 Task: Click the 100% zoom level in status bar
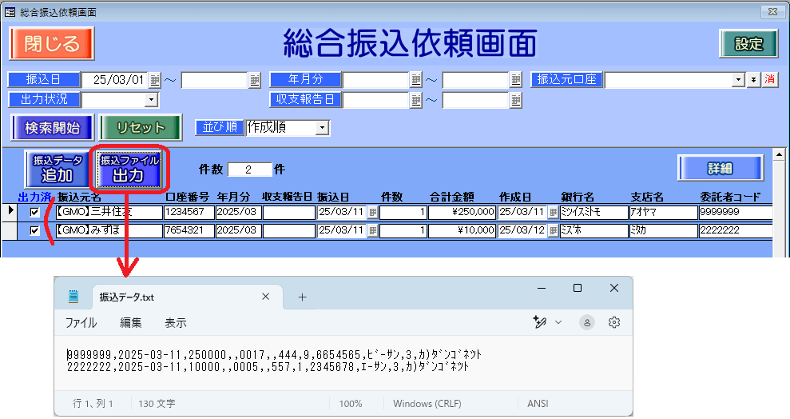pyautogui.click(x=350, y=404)
